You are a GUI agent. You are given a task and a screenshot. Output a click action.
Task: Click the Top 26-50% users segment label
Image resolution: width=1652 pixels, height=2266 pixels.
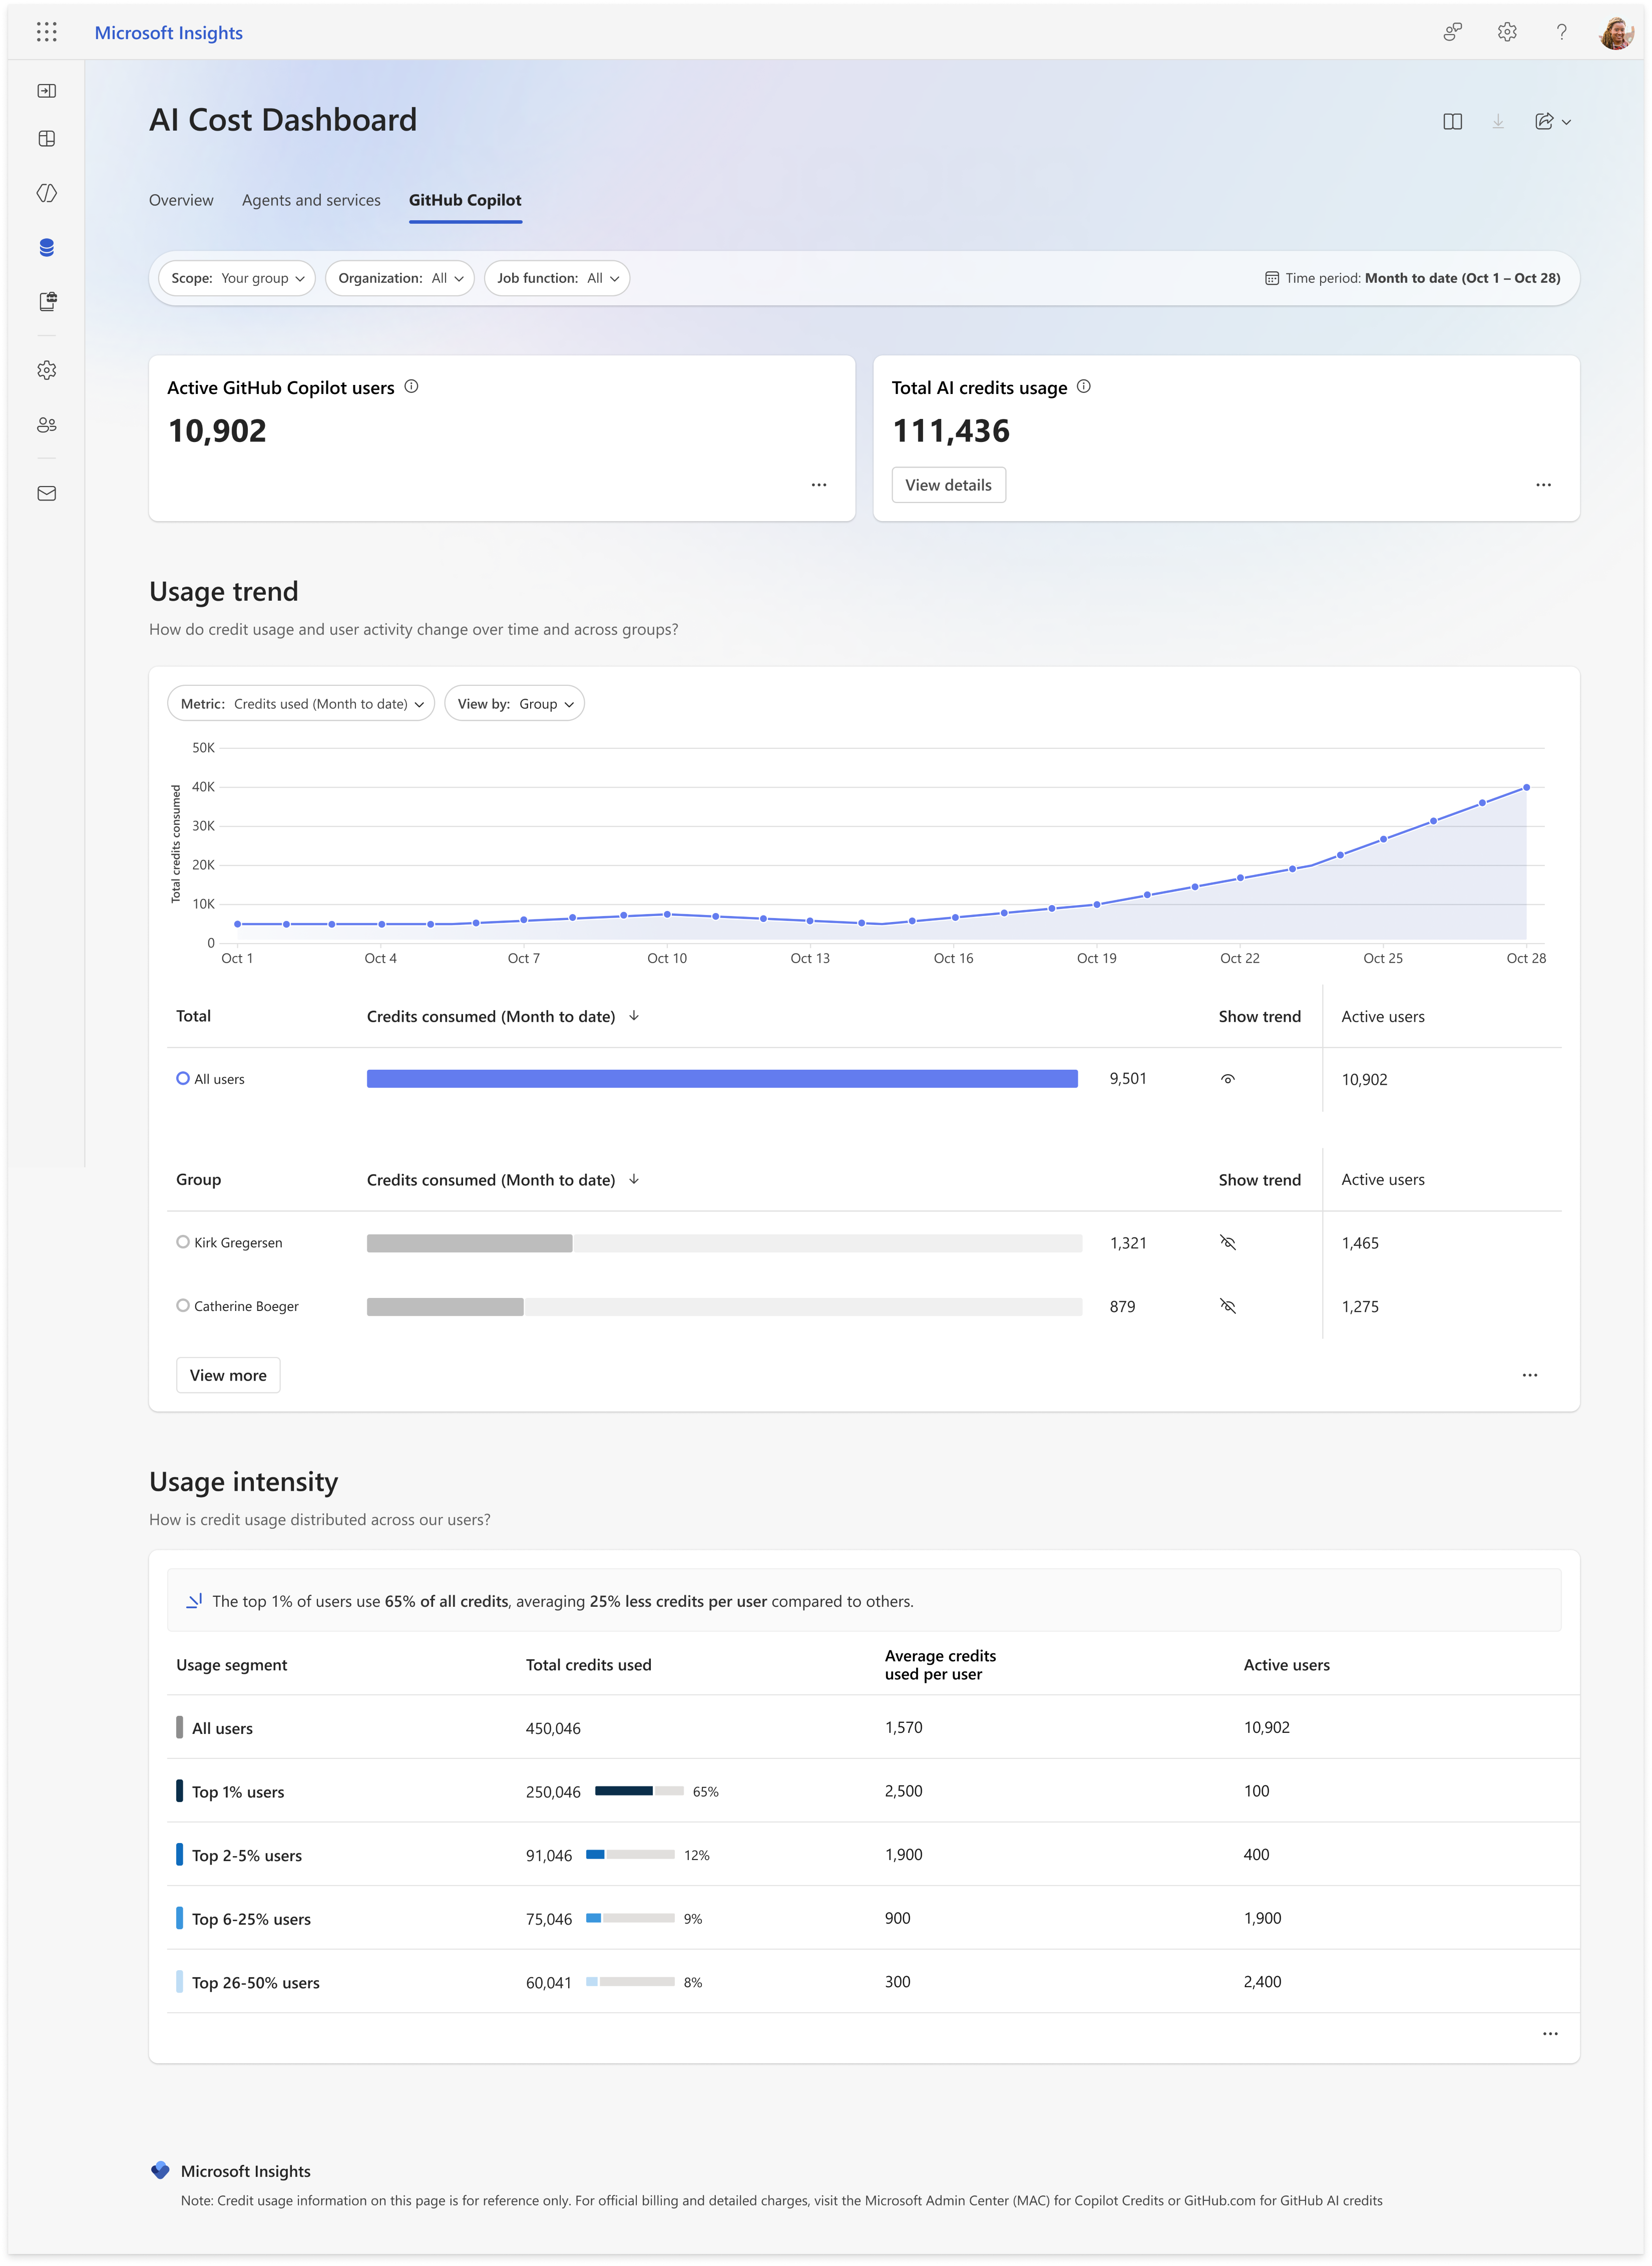pyautogui.click(x=256, y=1983)
